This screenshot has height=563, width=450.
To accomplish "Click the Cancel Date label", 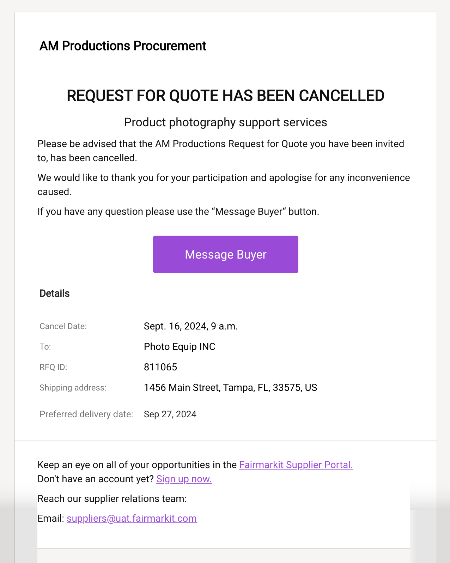I will click(63, 326).
